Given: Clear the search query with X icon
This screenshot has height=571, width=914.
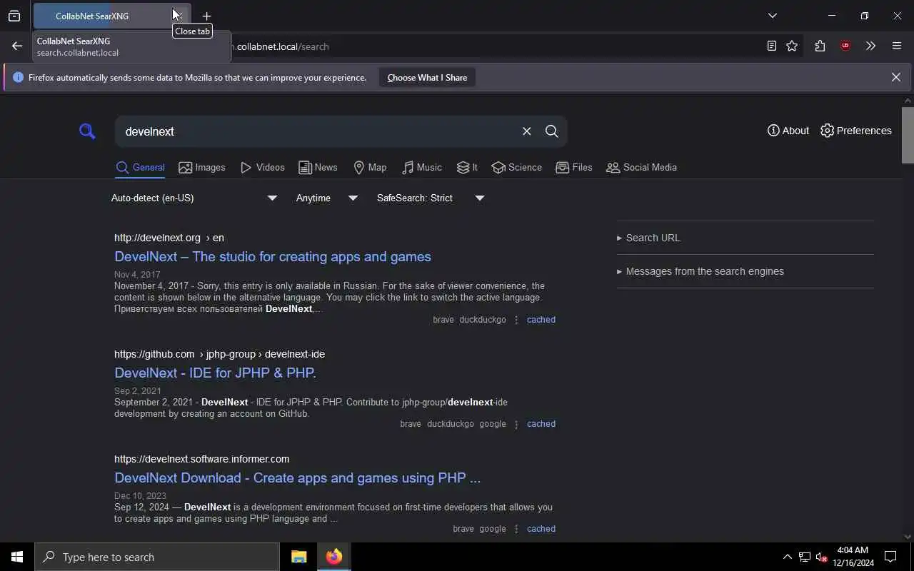Looking at the screenshot, I should pyautogui.click(x=526, y=131).
